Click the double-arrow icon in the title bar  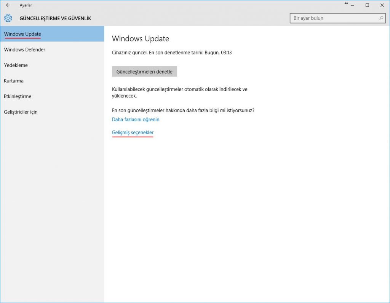point(346,4)
